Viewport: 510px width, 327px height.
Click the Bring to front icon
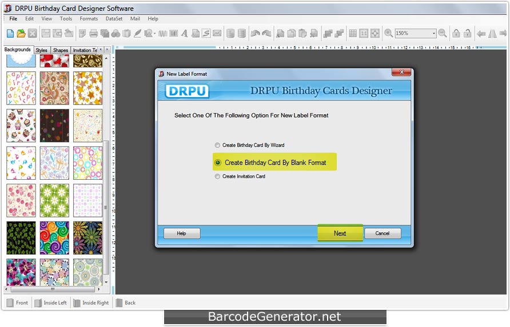(328, 33)
